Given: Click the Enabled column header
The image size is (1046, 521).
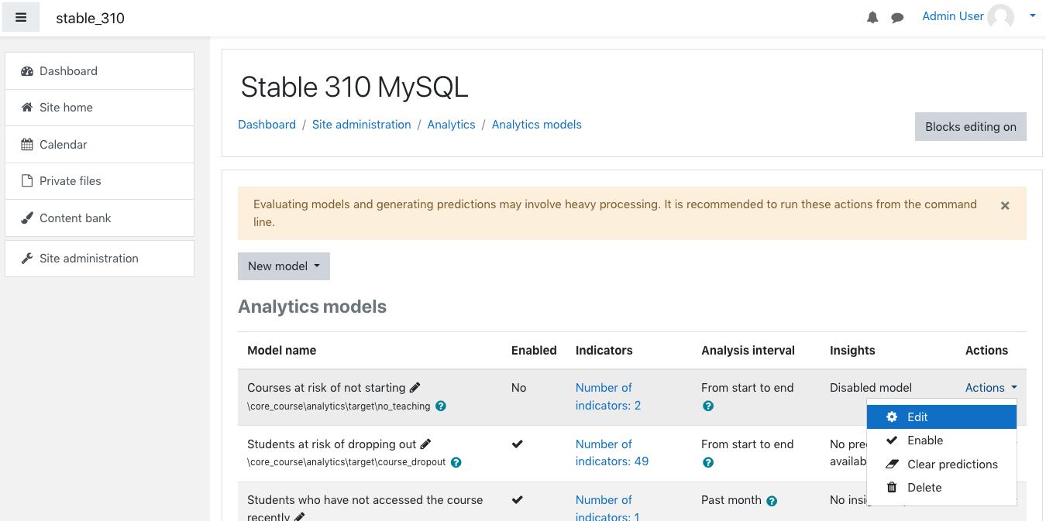Looking at the screenshot, I should coord(534,351).
